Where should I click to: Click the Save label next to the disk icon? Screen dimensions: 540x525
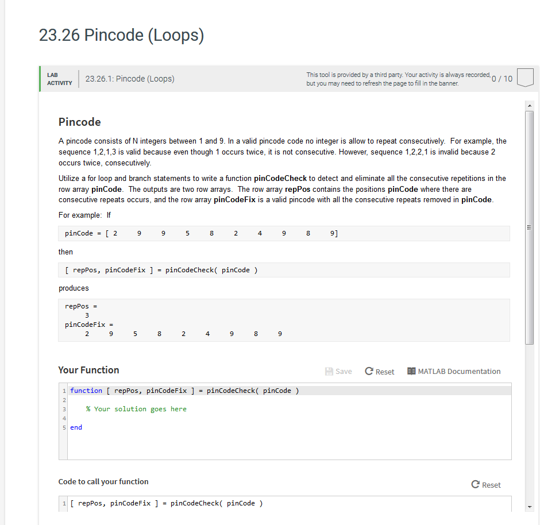click(x=344, y=371)
